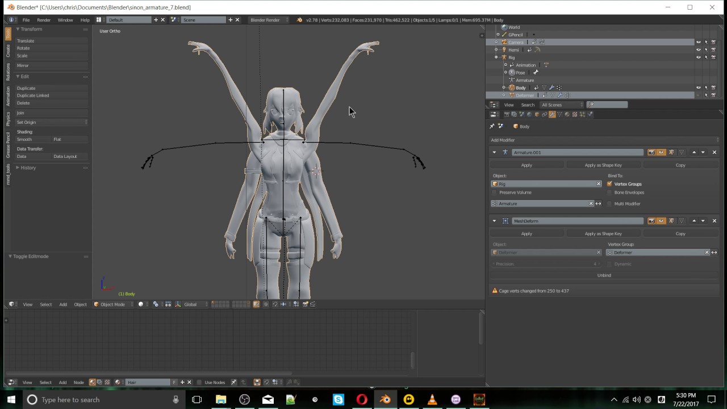This screenshot has height=409, width=727.
Task: Click the Hair material name field
Action: pos(148,382)
